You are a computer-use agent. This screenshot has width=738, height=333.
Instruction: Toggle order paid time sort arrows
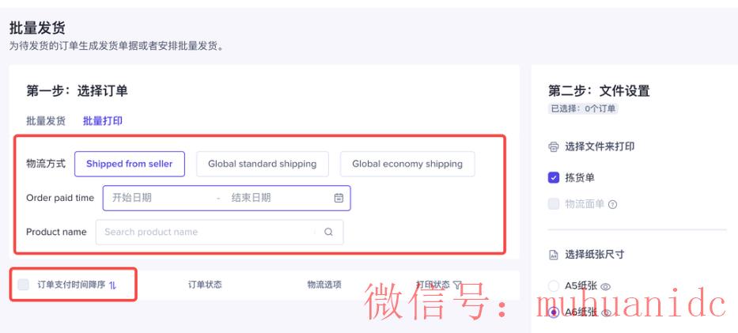[112, 285]
